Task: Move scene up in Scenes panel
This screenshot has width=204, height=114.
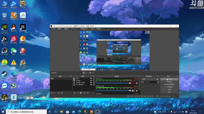Action: point(59,93)
